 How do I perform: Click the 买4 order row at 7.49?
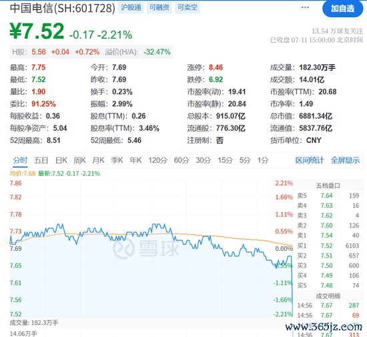pos(328,276)
